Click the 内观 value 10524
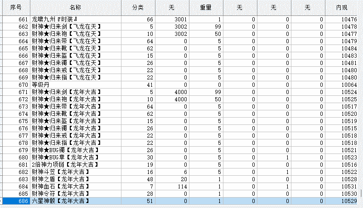The height and width of the screenshot is (208, 363). [342, 92]
